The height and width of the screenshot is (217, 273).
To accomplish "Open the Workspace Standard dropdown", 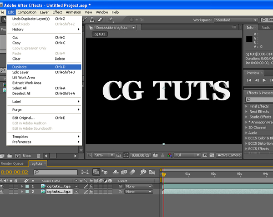I will click(x=234, y=20).
